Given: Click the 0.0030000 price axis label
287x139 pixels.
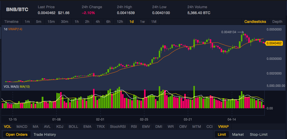Looking at the screenshot, I should coord(274,59).
